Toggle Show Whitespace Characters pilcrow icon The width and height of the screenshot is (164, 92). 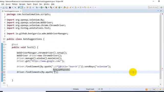coord(33,7)
